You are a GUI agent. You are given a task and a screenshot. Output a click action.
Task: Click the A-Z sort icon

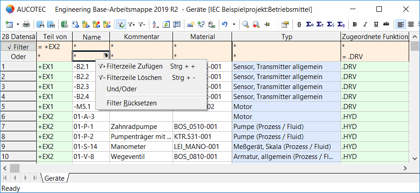coord(156,25)
